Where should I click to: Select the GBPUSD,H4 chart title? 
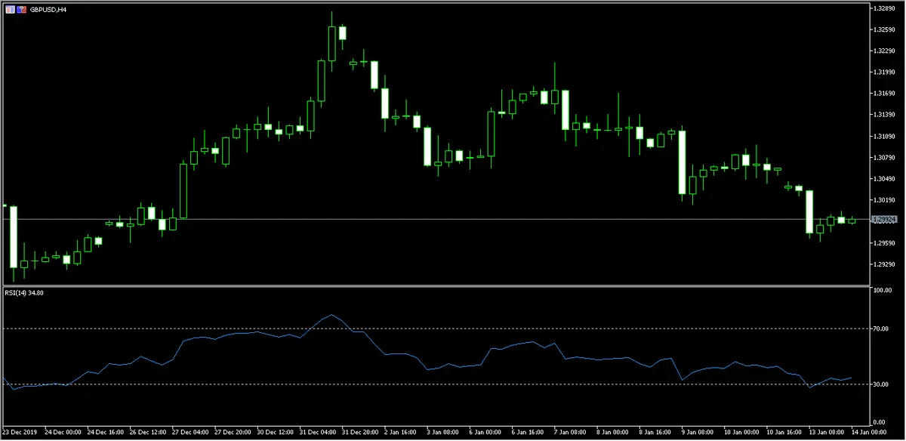point(48,10)
